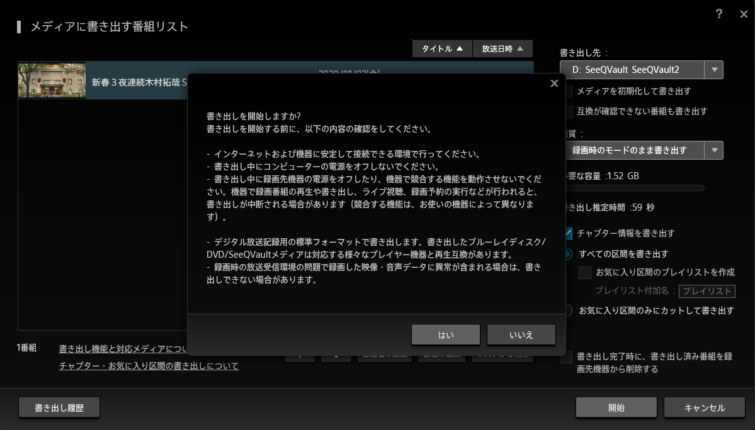This screenshot has width=755, height=430.
Task: Click the 開始 start button
Action: pos(616,407)
